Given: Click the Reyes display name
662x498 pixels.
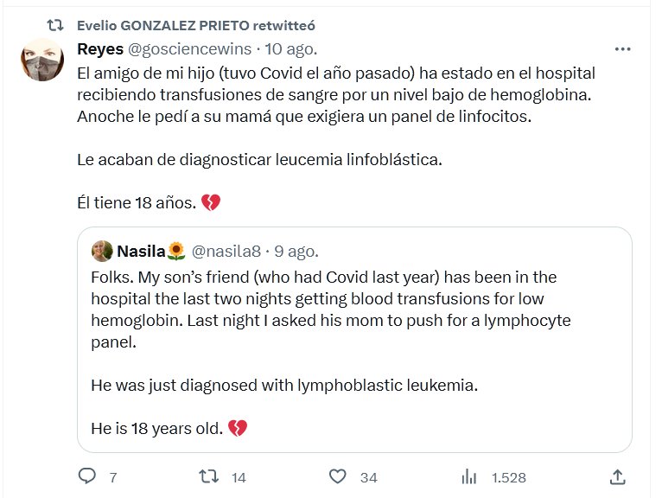Looking at the screenshot, I should 100,49.
